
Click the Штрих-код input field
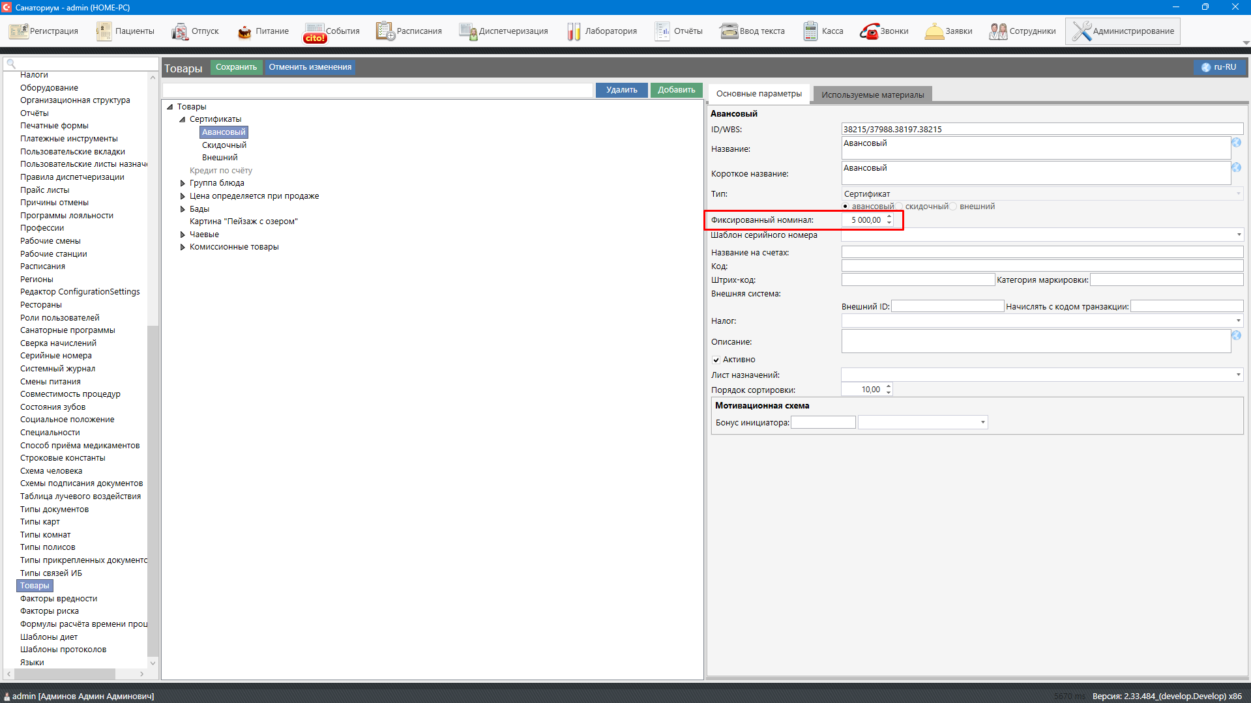tap(918, 280)
